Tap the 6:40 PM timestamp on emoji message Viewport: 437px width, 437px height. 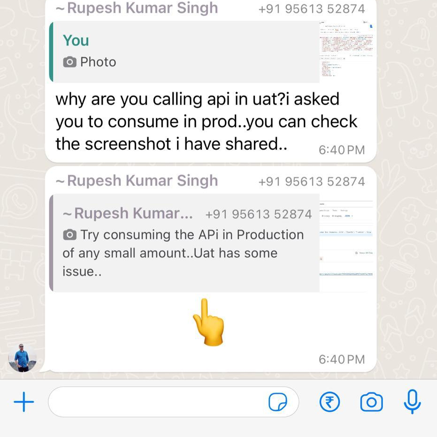tap(342, 360)
